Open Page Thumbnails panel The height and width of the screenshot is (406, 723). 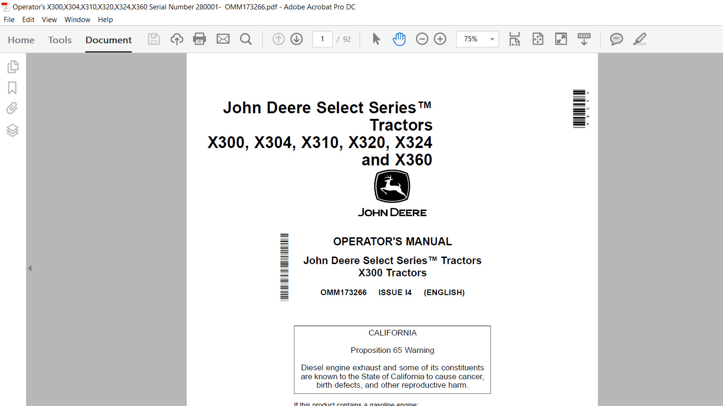[13, 67]
